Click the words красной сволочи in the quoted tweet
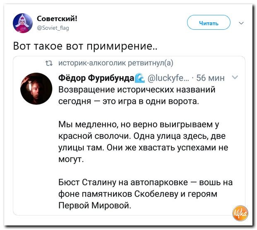257x230 pixels. tap(94, 136)
